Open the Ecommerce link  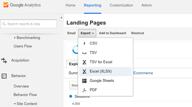click(143, 73)
